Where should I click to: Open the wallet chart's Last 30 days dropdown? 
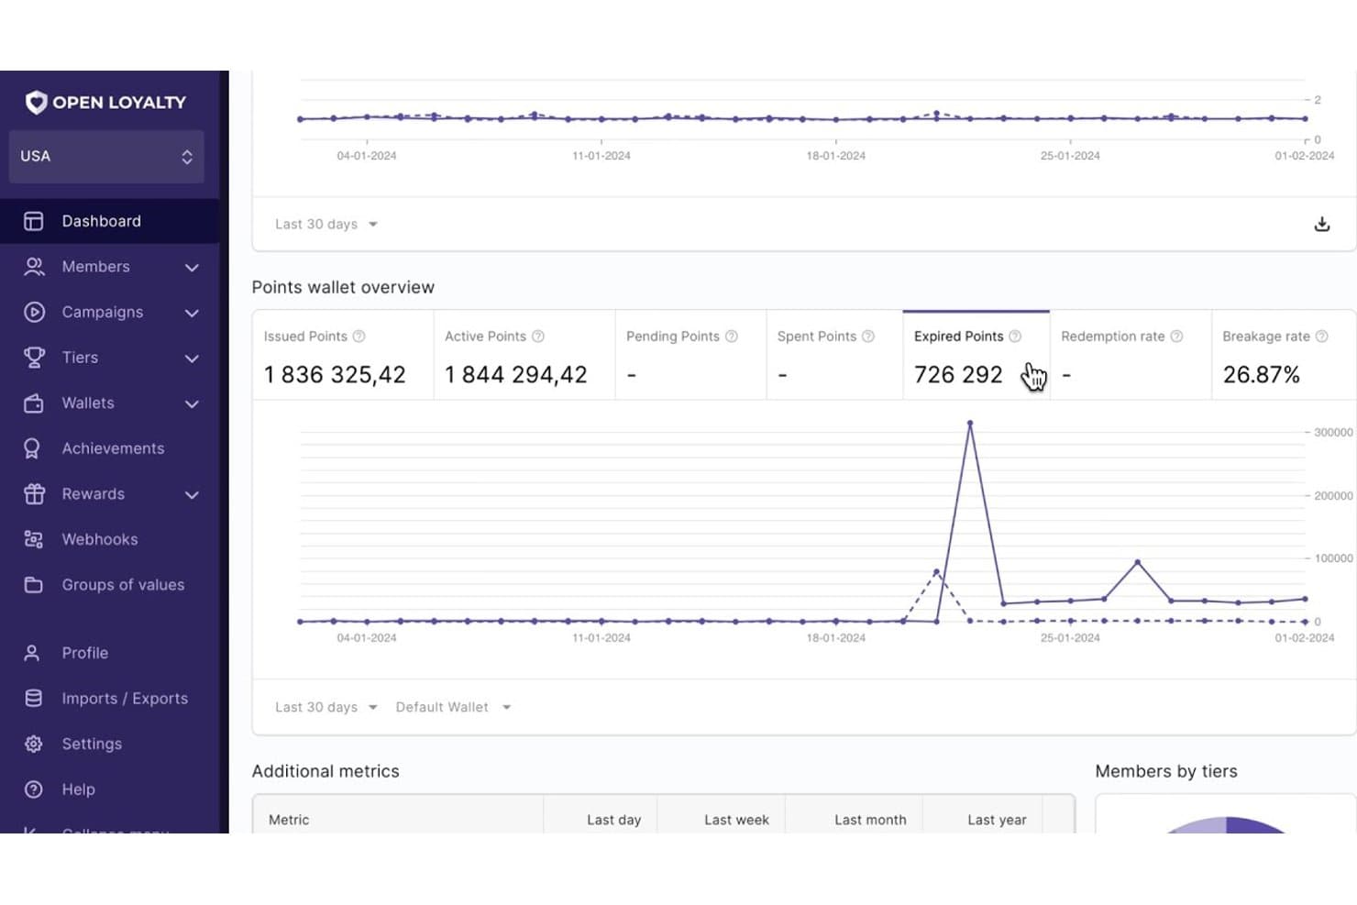(x=326, y=707)
